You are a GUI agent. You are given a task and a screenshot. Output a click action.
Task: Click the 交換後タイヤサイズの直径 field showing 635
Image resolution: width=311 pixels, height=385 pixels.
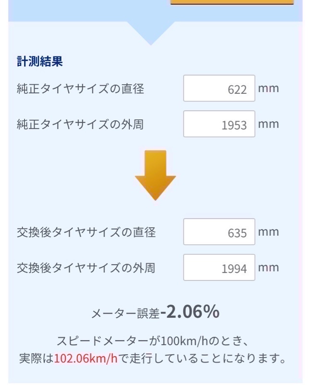pyautogui.click(x=219, y=232)
